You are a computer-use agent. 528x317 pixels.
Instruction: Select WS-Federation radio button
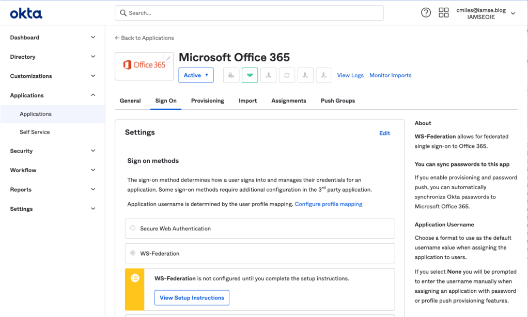pyautogui.click(x=133, y=253)
